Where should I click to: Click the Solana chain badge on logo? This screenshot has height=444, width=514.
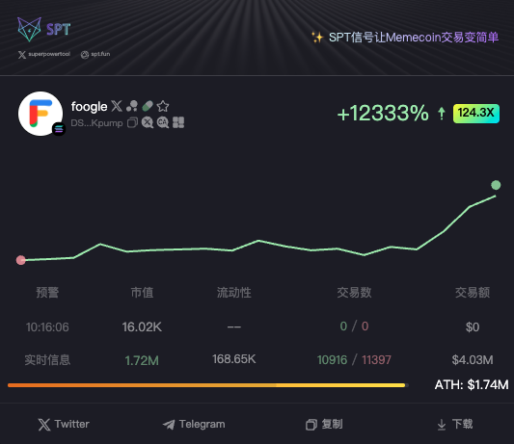59,129
